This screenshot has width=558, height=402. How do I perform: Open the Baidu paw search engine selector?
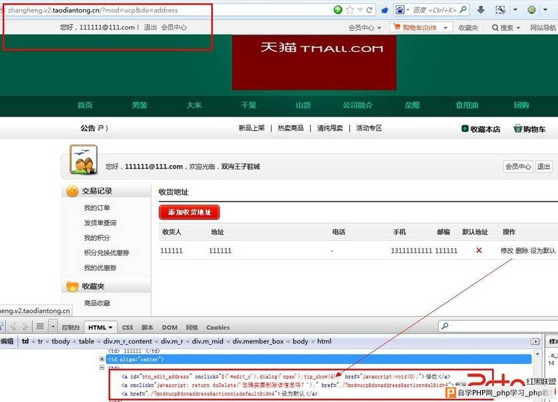click(x=402, y=10)
